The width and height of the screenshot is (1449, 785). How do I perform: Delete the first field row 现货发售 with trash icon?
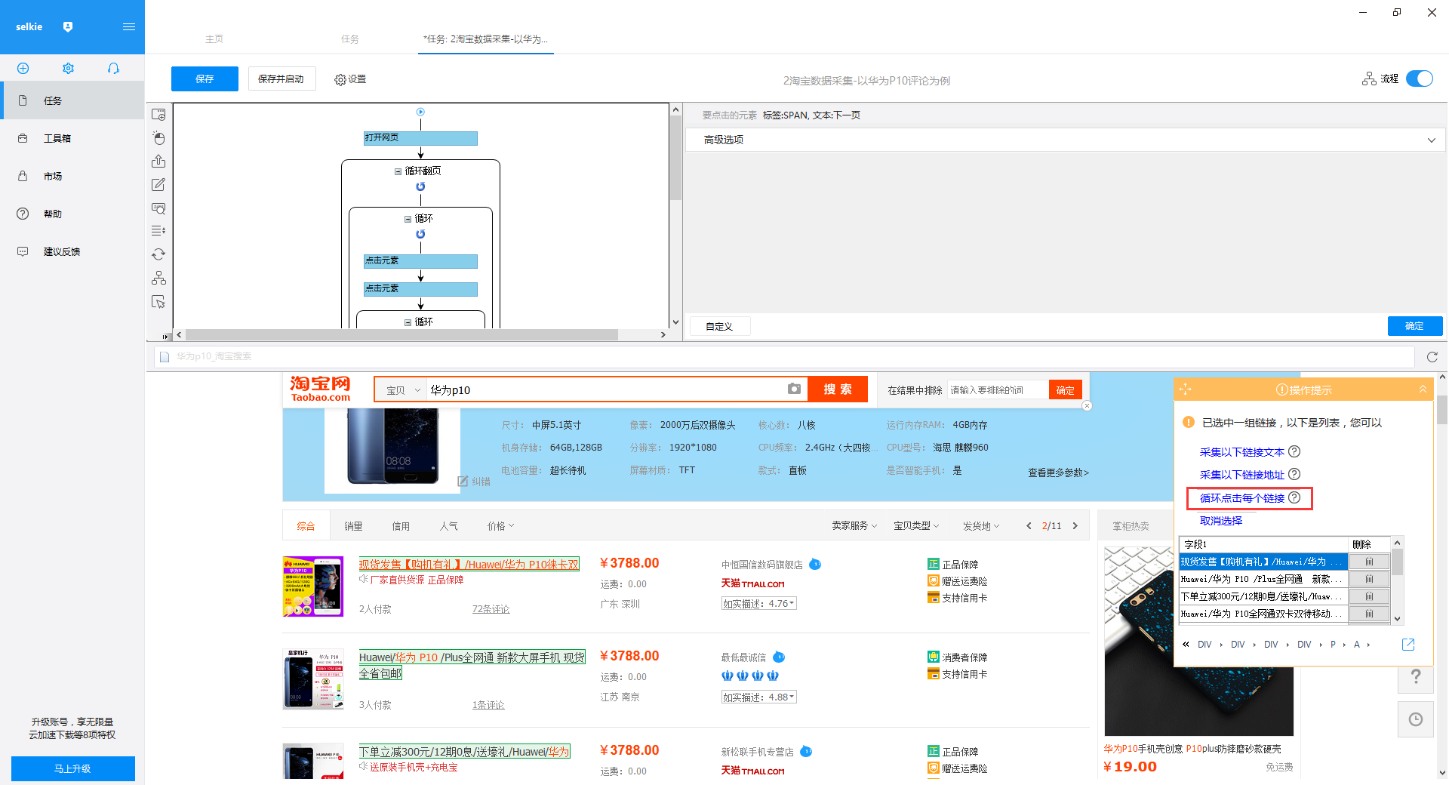point(1369,562)
